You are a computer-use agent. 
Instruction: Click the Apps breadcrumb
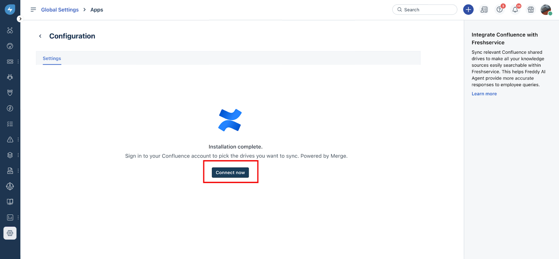point(97,10)
